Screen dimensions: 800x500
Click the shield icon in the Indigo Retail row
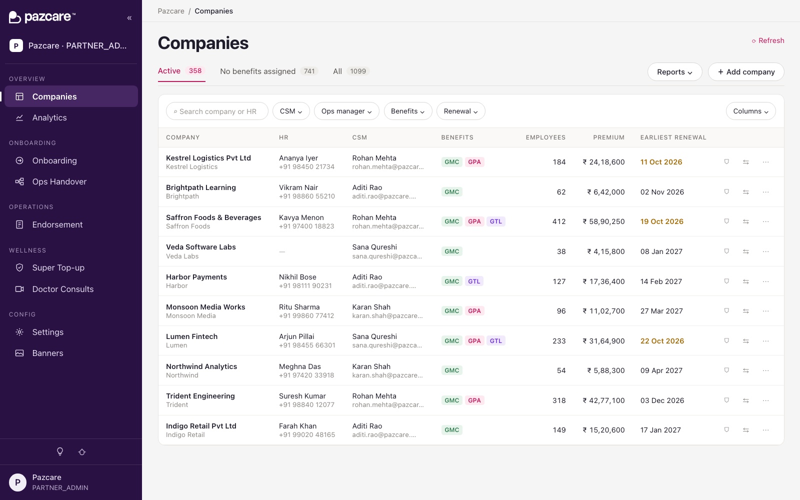coord(726,430)
